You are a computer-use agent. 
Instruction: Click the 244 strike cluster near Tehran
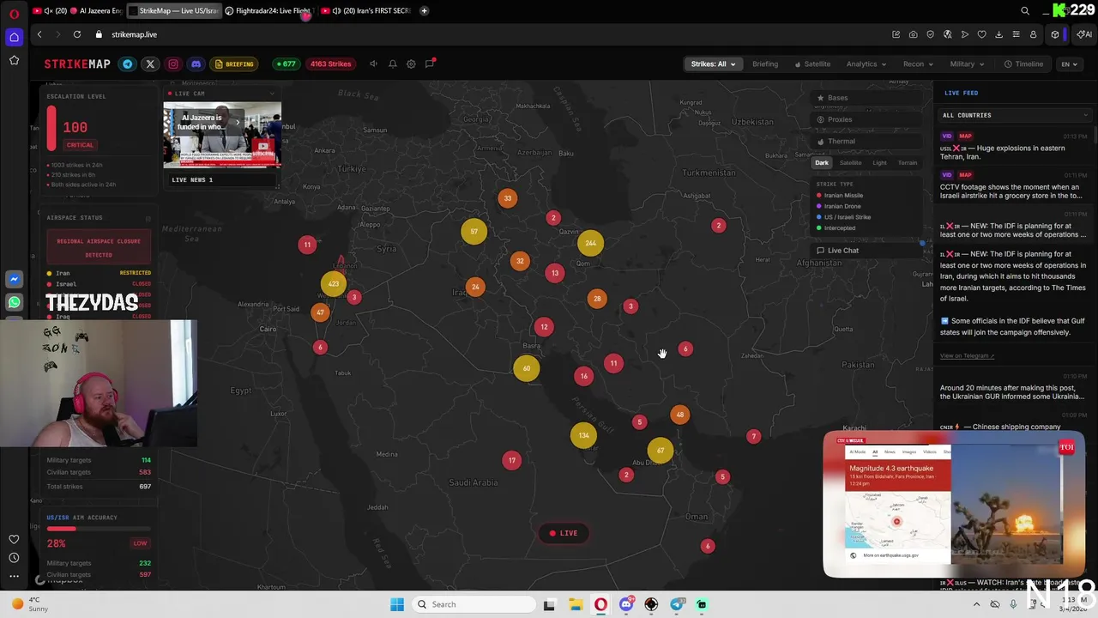point(590,243)
